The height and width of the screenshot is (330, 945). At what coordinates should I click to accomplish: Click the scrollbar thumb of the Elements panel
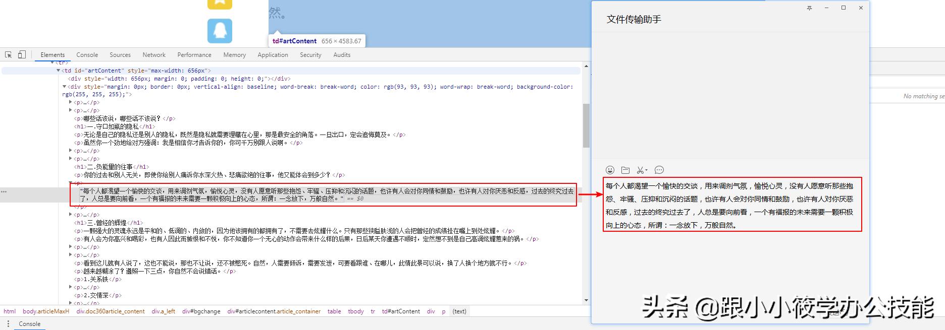pyautogui.click(x=586, y=125)
